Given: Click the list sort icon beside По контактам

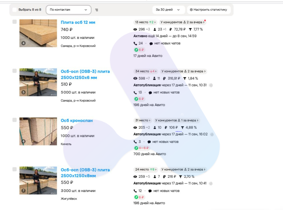Looking at the screenshot, I should tap(97, 10).
